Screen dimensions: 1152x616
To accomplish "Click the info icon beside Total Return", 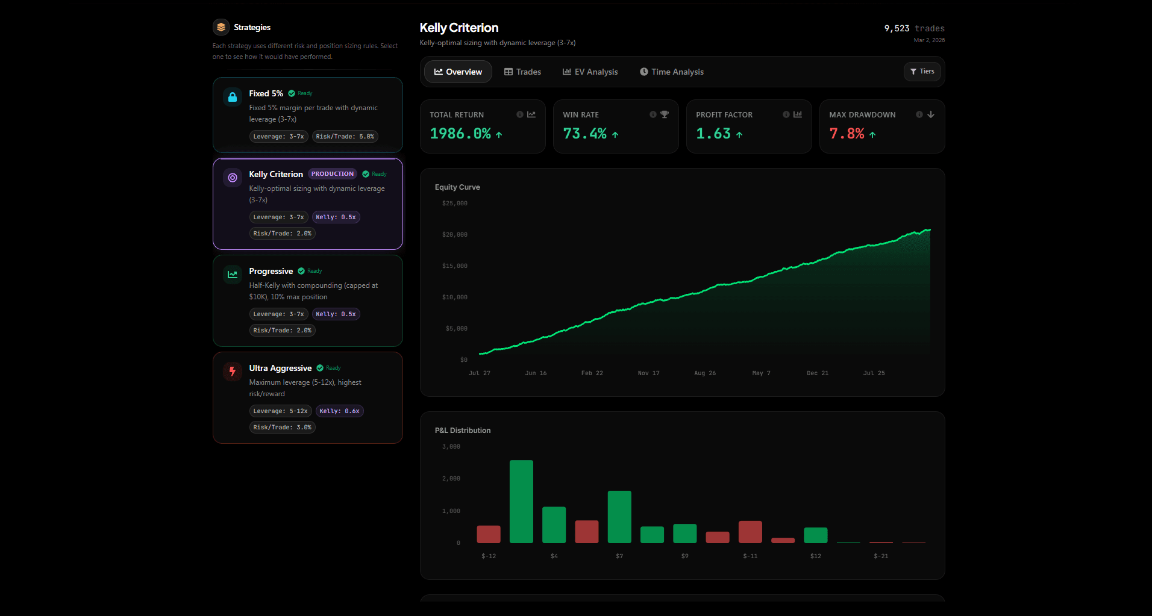I will point(519,114).
